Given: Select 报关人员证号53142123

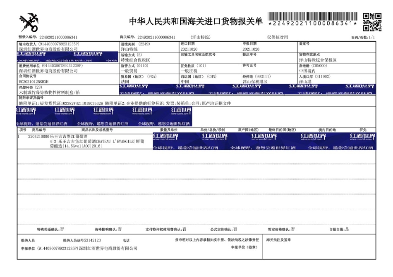Looking at the screenshot, I should pos(82,241).
